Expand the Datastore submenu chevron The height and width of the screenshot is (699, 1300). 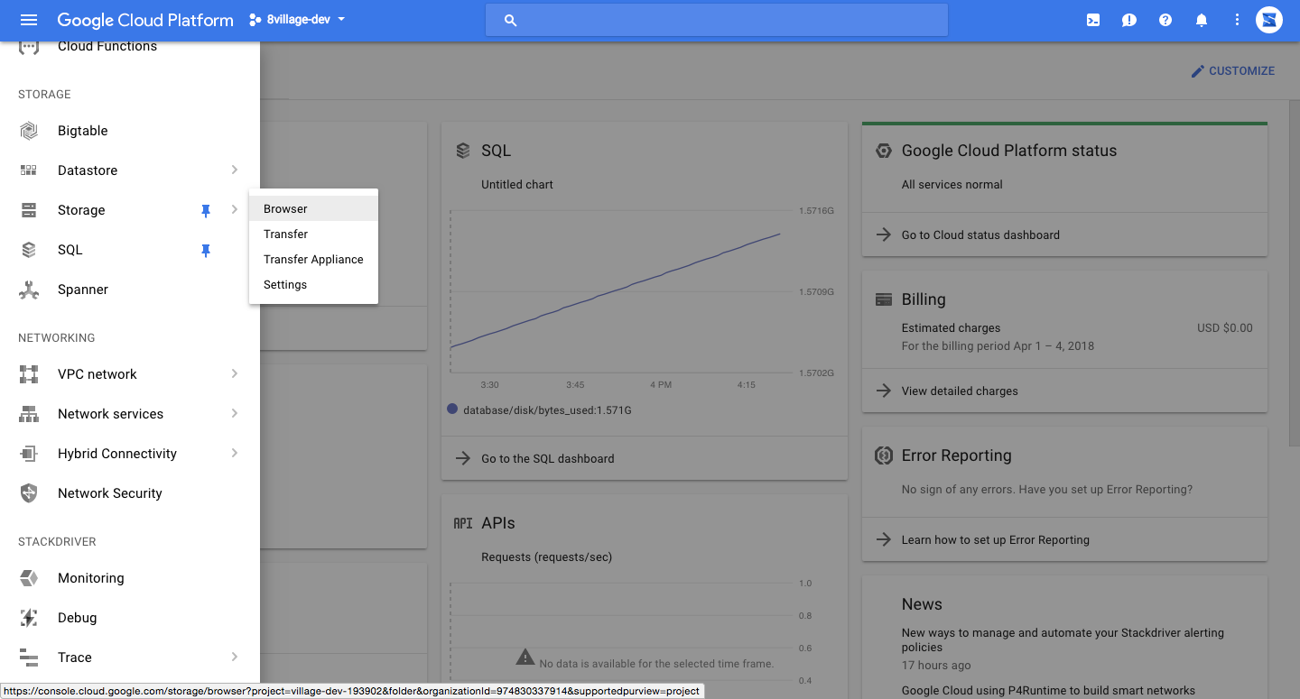(x=234, y=170)
